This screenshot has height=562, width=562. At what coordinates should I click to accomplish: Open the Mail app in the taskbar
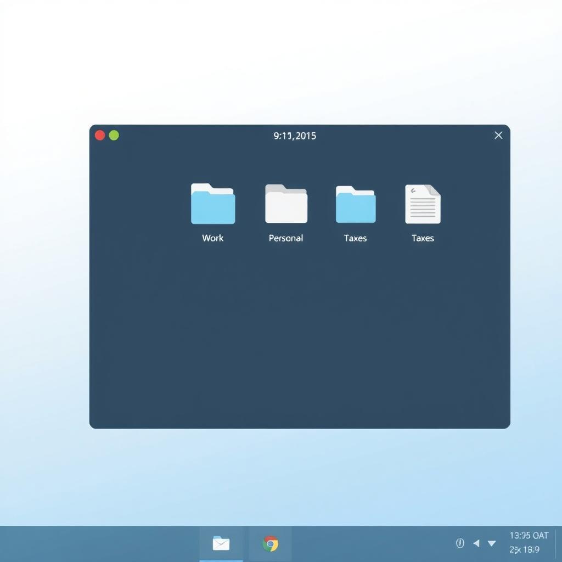pos(221,543)
